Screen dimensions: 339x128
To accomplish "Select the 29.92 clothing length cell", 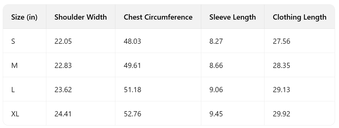I will coord(281,114).
